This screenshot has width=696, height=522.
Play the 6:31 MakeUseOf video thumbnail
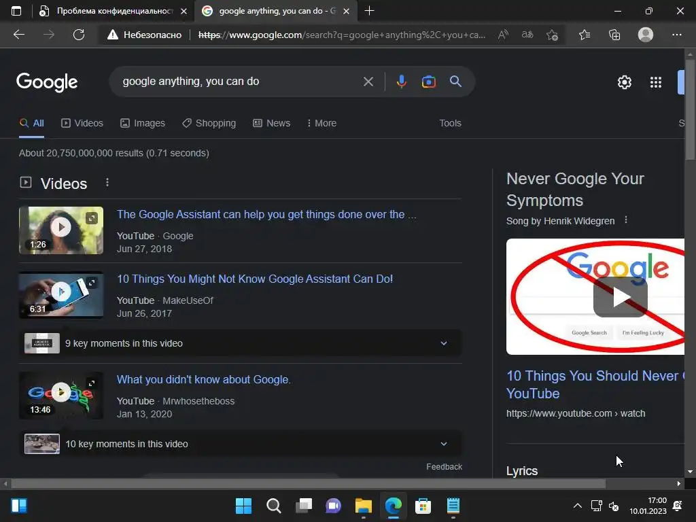(61, 295)
